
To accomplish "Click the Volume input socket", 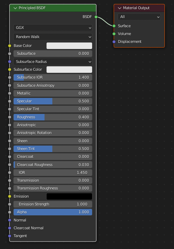I will [114, 34].
